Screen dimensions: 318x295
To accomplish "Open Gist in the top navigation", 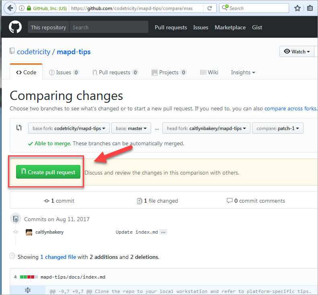I will tap(257, 27).
